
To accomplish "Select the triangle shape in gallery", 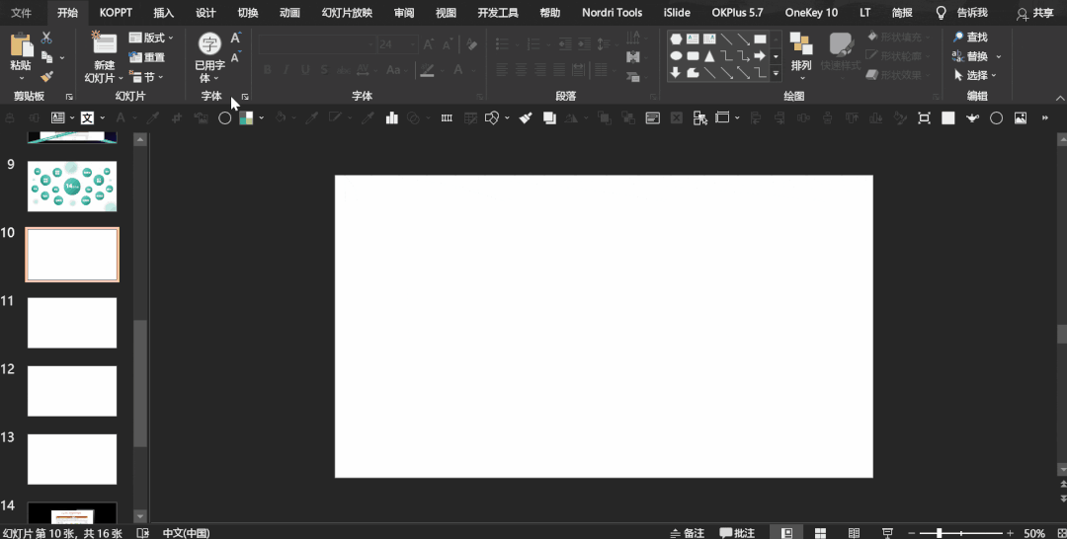I will [x=709, y=55].
